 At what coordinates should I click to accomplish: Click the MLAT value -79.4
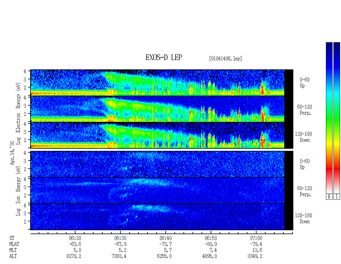pyautogui.click(x=256, y=244)
